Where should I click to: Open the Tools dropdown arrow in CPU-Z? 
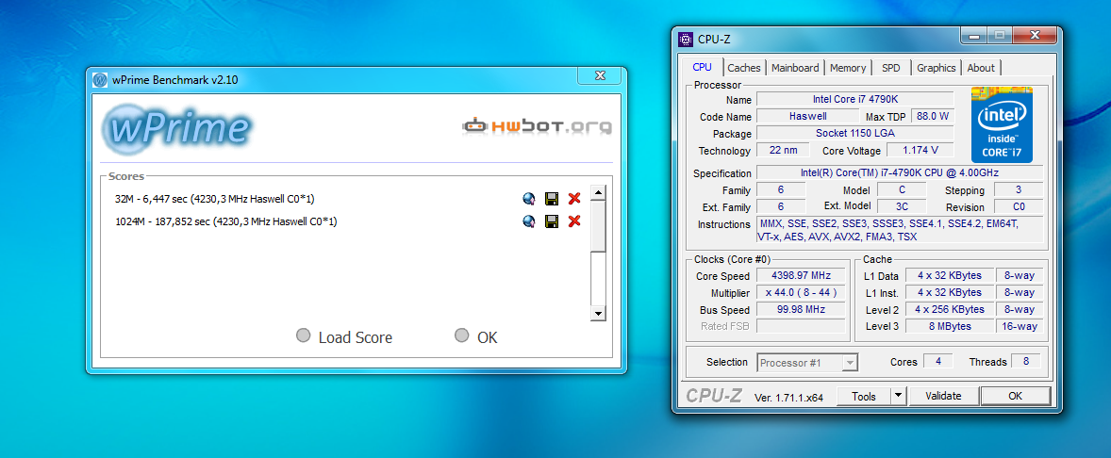899,396
